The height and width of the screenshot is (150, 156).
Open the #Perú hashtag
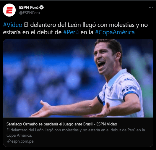pos(71,32)
